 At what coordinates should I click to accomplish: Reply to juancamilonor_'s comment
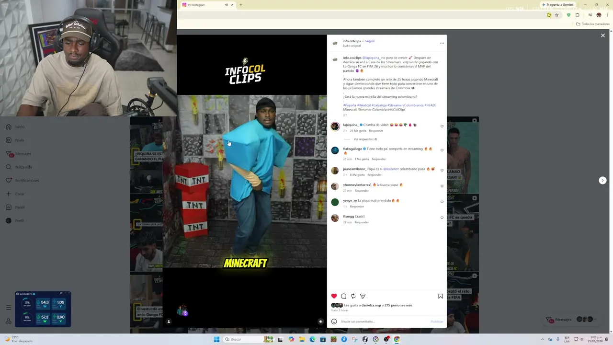(375, 175)
